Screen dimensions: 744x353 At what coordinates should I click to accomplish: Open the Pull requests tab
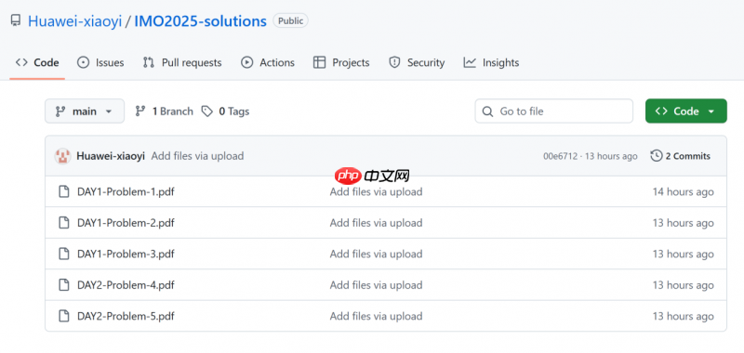click(x=182, y=62)
